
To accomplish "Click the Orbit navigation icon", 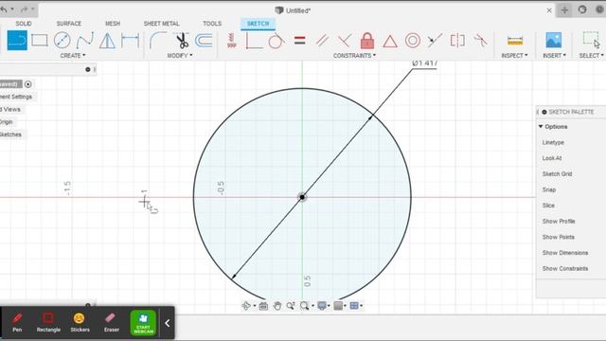I will (246, 306).
